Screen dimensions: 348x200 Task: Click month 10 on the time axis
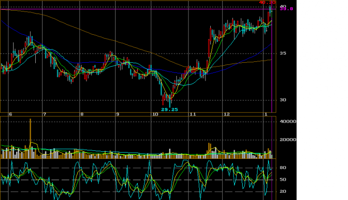click(x=155, y=114)
